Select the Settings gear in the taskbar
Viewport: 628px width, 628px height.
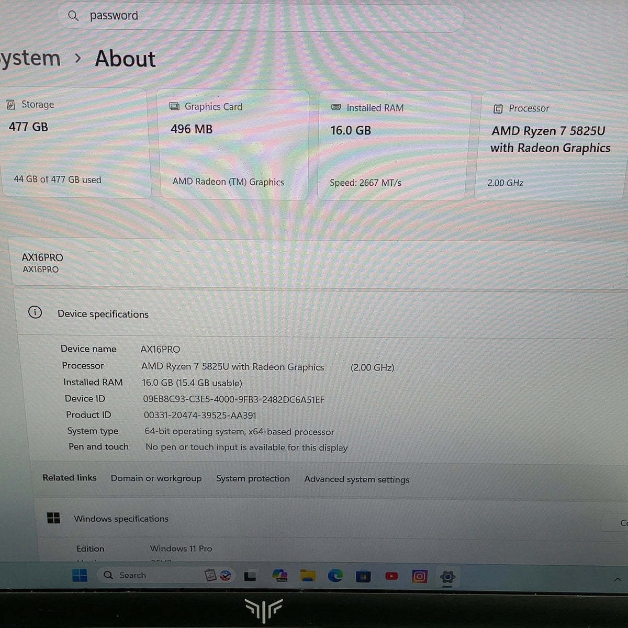coord(447,577)
